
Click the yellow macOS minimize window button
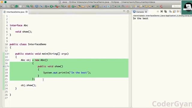(2, 2)
